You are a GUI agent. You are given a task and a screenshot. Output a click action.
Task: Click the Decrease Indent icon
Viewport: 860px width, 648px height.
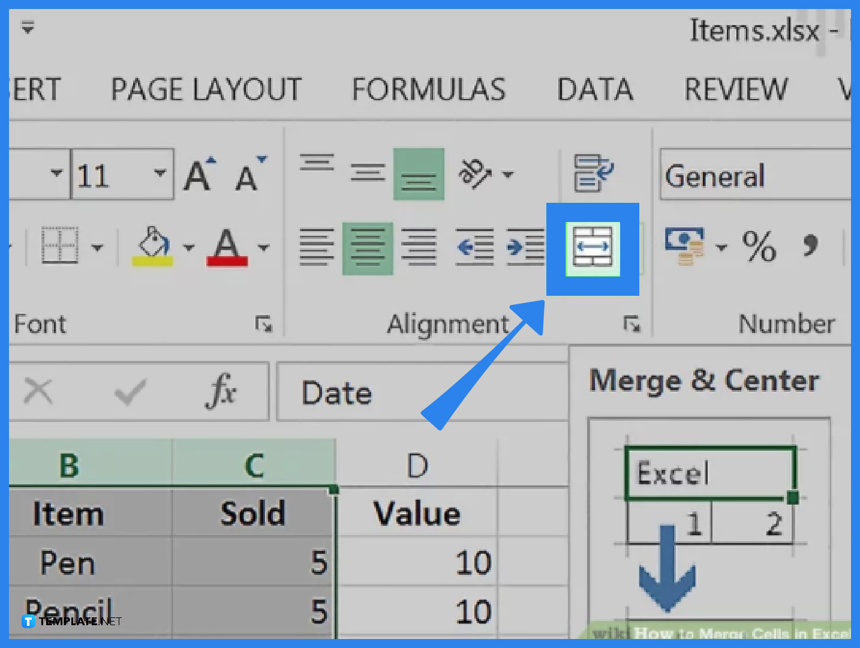coord(474,246)
